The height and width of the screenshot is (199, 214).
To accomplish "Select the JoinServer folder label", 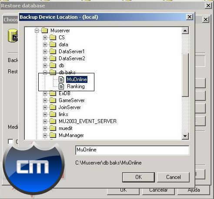I will 70,107.
